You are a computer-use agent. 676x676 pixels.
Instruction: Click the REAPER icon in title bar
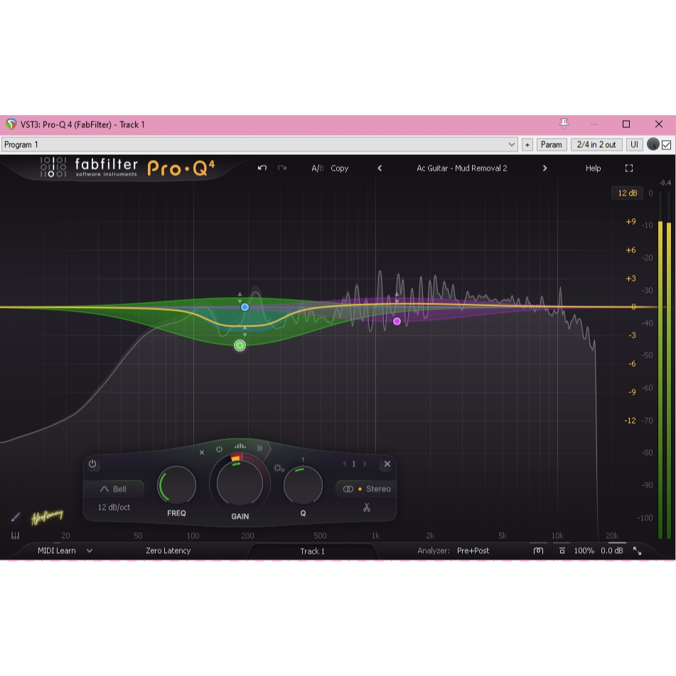point(11,124)
